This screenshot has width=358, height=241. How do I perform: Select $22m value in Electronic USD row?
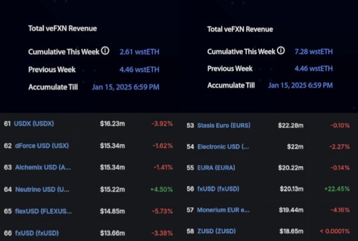tap(295, 147)
